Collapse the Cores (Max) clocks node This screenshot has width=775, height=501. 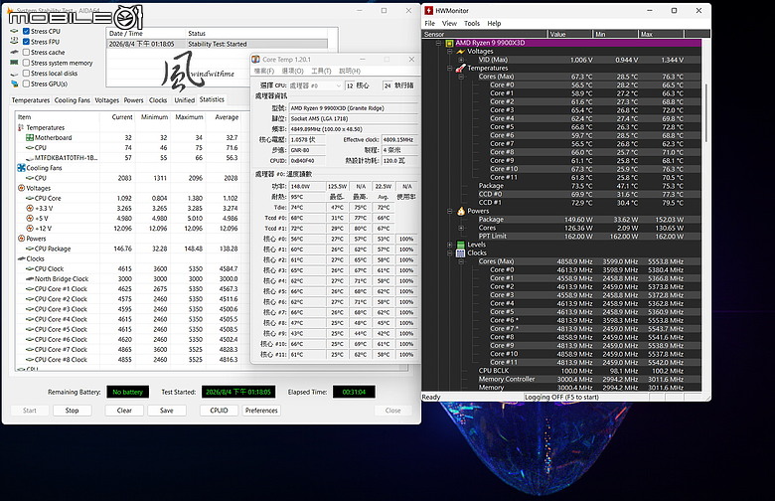(x=461, y=261)
